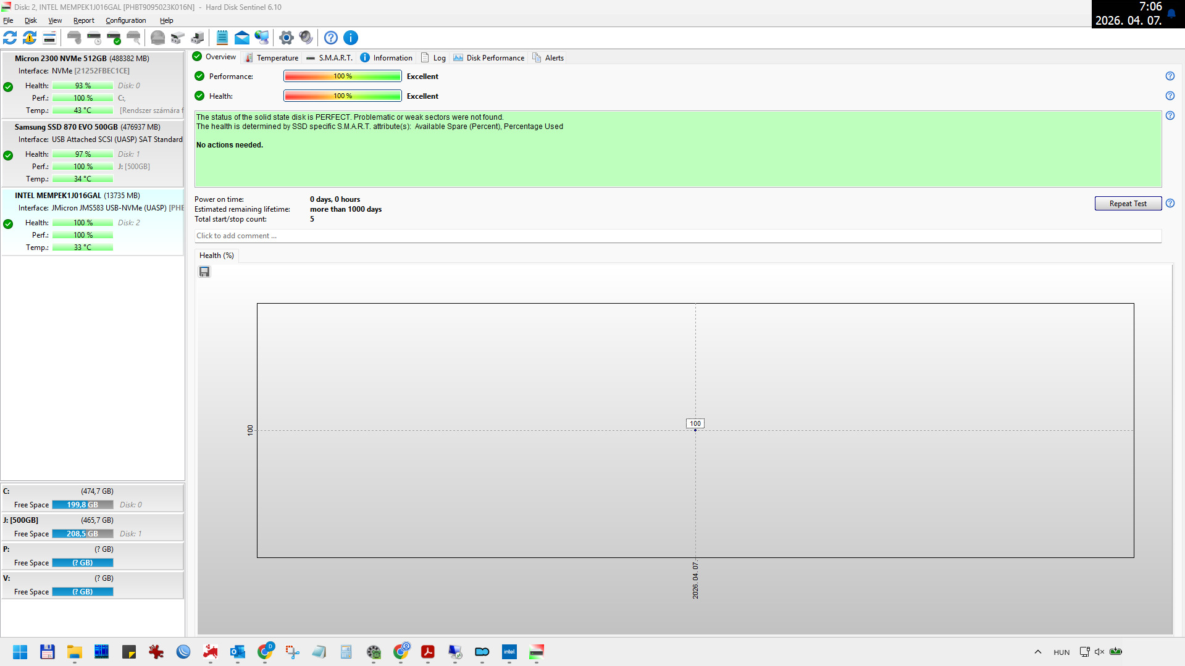This screenshot has height=666, width=1185.
Task: Click the Samsung disk 34 °C temperature bar
Action: [83, 179]
